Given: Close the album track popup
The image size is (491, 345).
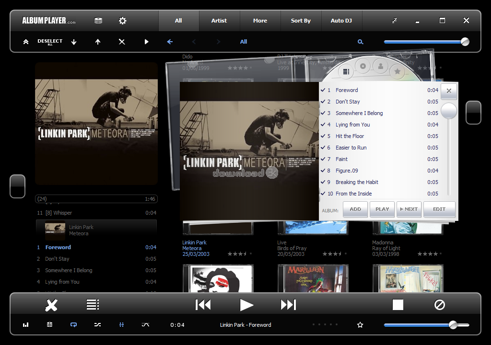Looking at the screenshot, I should (x=449, y=91).
